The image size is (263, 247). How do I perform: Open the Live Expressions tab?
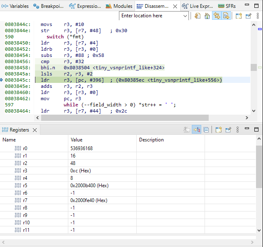coord(198,6)
